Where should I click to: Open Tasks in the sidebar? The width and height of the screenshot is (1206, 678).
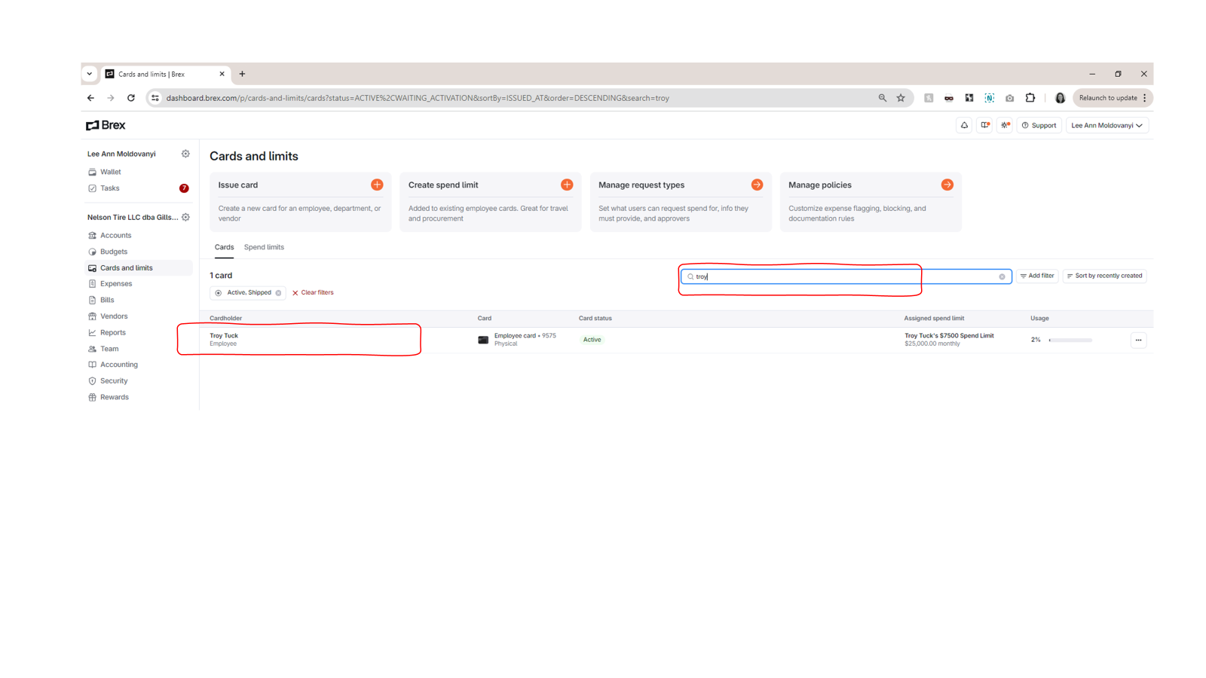(110, 188)
